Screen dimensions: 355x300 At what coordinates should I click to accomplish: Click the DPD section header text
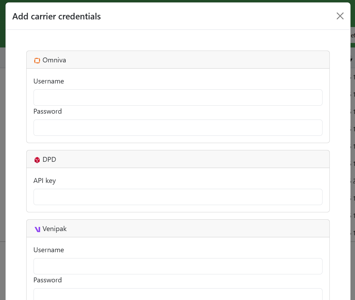click(49, 160)
